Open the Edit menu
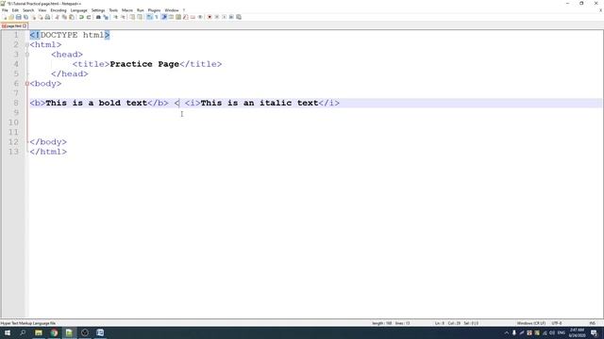The height and width of the screenshot is (339, 604). point(15,10)
